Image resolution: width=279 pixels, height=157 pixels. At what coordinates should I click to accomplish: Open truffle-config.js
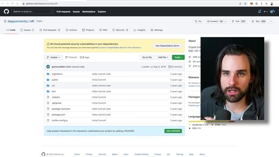[59, 120]
